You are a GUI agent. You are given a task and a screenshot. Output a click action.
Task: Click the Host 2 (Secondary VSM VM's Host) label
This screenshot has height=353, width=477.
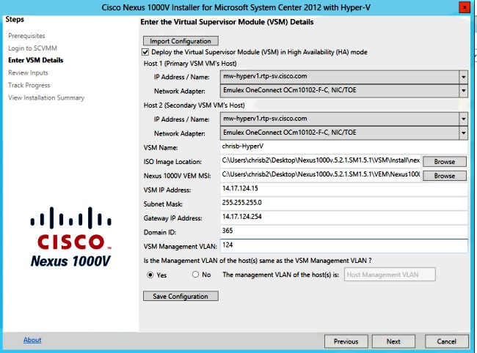click(x=194, y=105)
